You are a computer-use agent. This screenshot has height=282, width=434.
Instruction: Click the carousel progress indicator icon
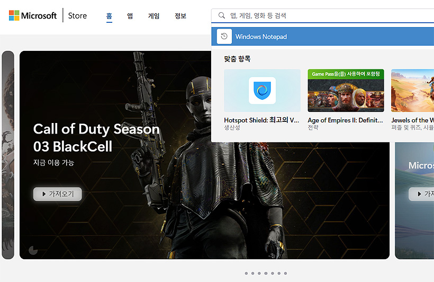33,250
